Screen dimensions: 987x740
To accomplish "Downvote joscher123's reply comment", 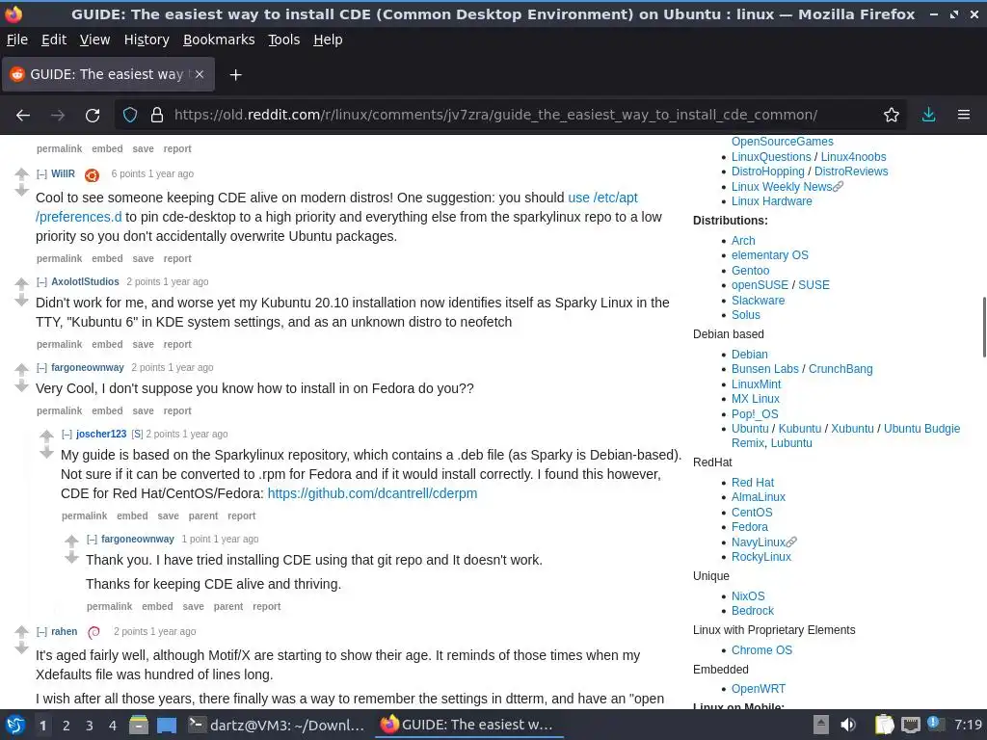I will pyautogui.click(x=46, y=452).
